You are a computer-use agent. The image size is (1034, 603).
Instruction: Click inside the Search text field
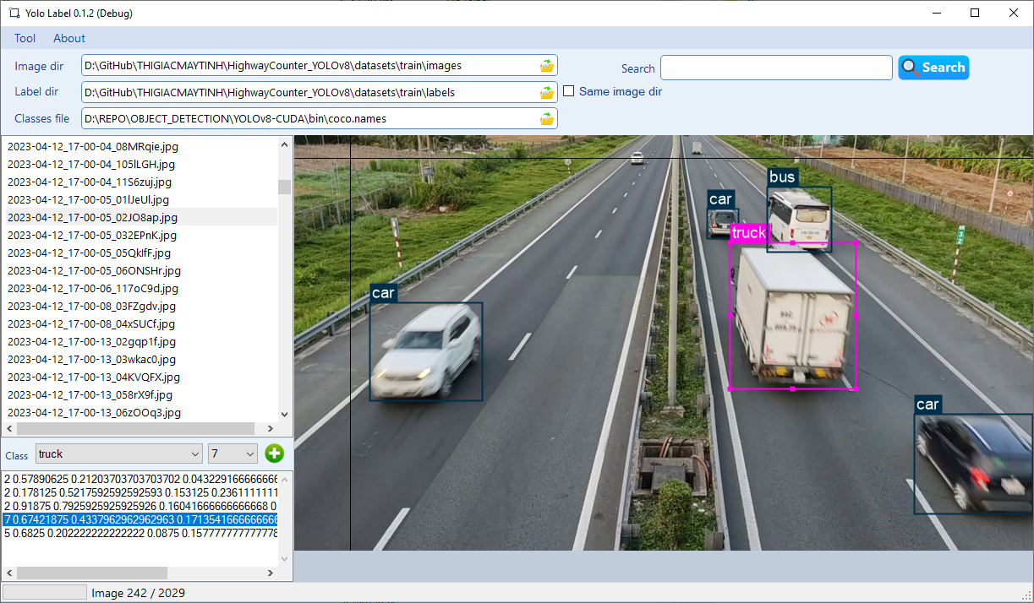[x=775, y=68]
